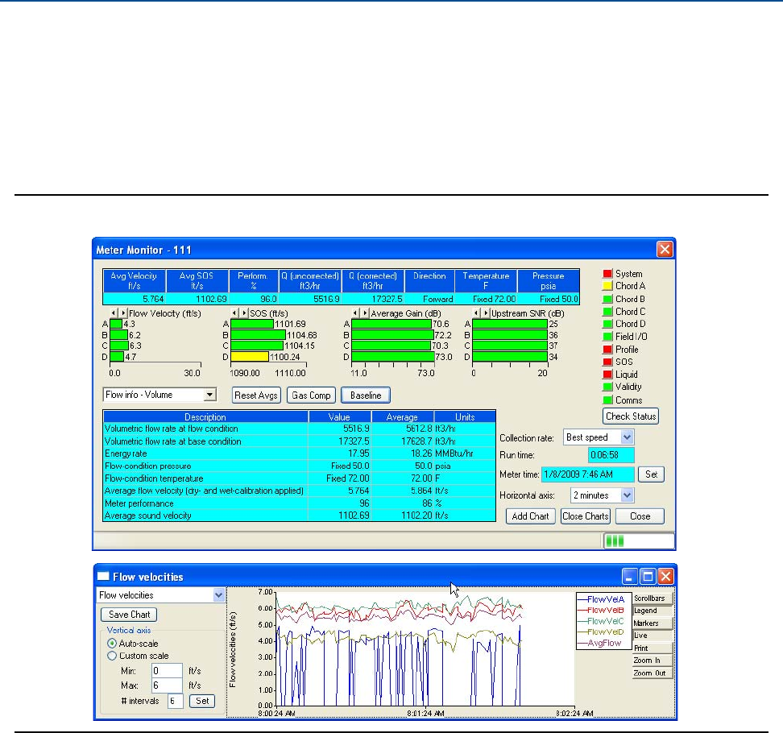Open the Horizontal axis dropdown
Screen dimensions: 783x733
(x=628, y=495)
